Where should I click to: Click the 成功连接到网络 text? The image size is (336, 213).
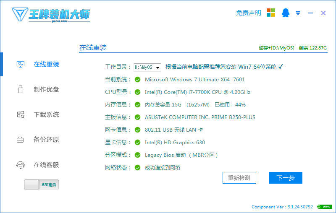click(163, 168)
